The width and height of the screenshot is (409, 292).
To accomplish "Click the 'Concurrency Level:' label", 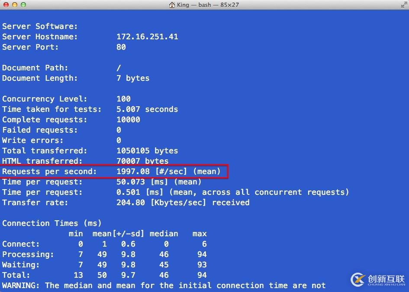I will click(x=45, y=99).
